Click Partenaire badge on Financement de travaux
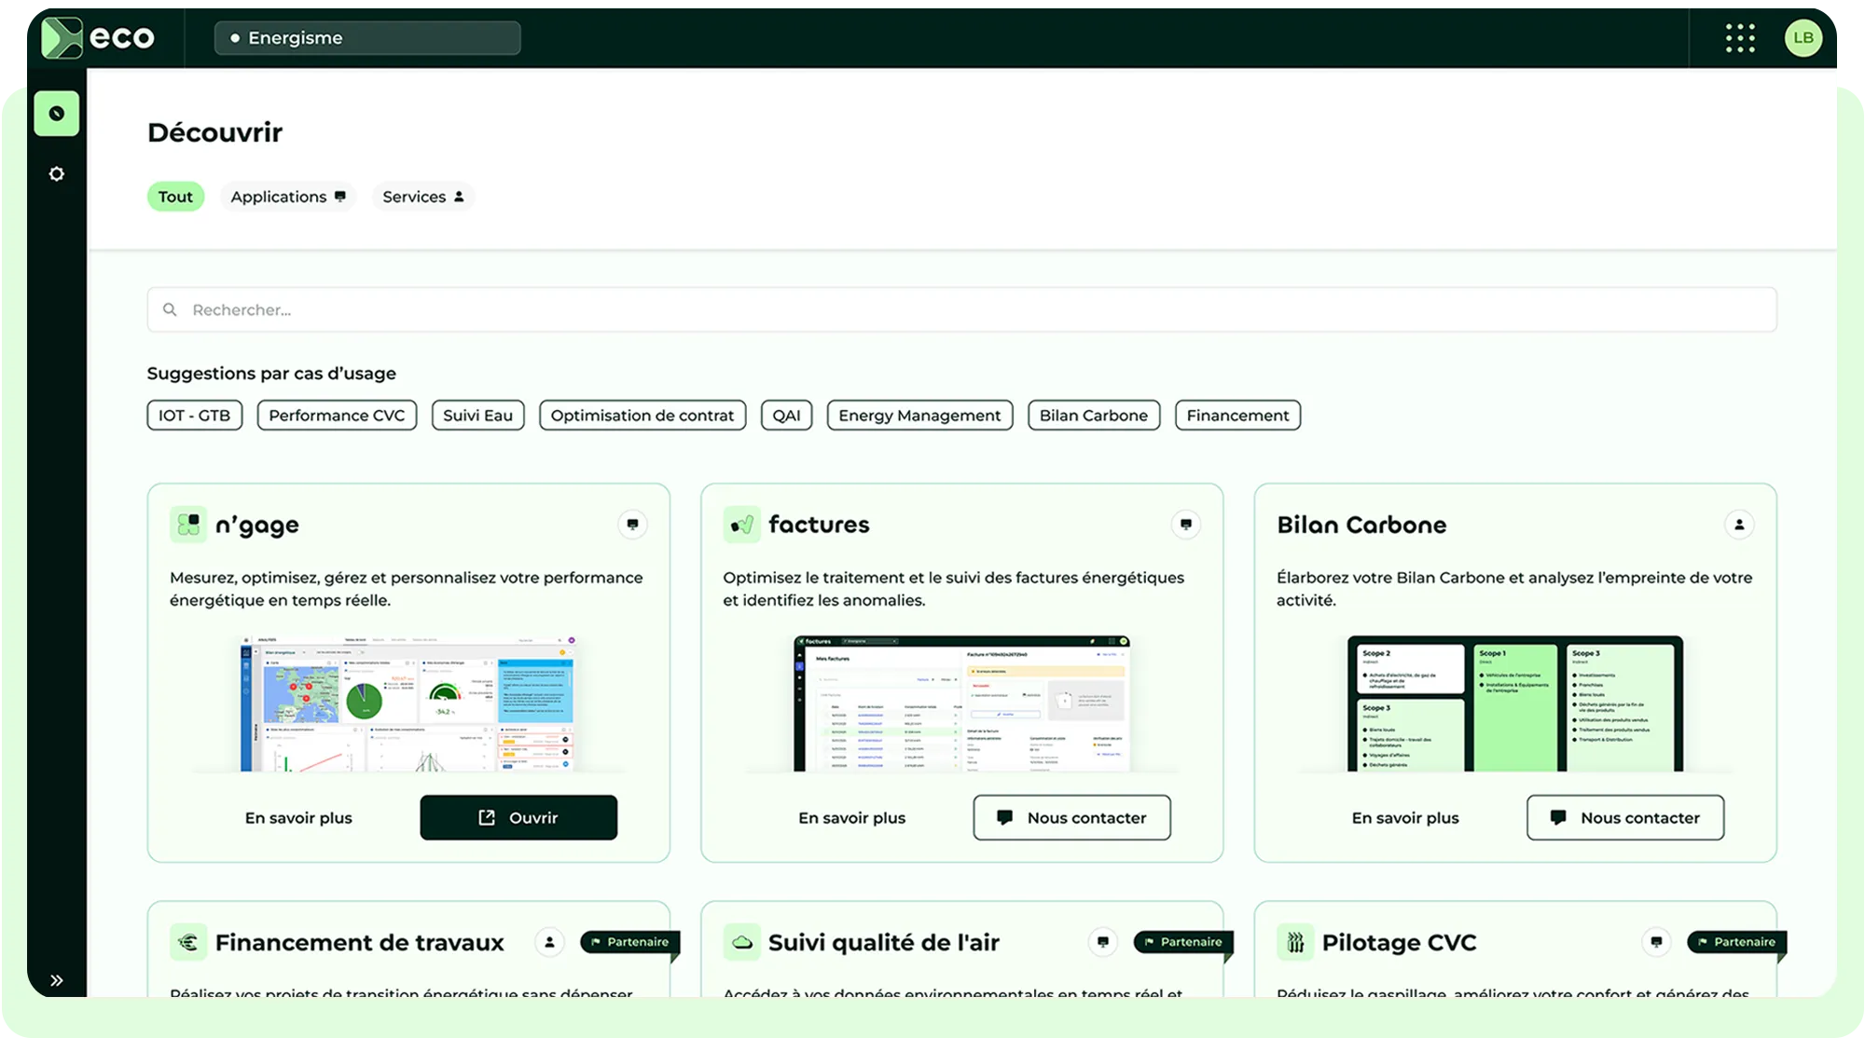This screenshot has height=1038, width=1865. click(629, 942)
